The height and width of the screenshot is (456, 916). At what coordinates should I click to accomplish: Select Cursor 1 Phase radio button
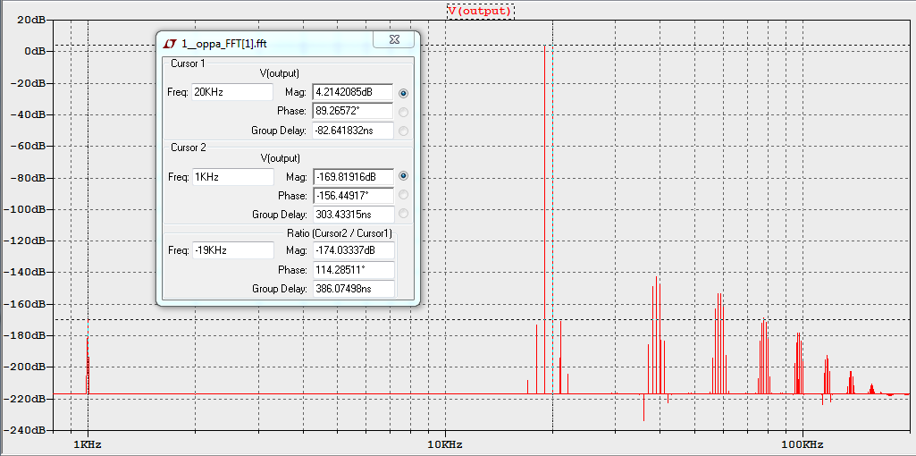point(403,112)
